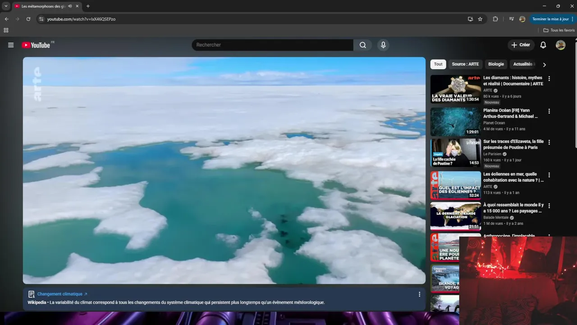Bookmark this page with the star icon
Image resolution: width=577 pixels, height=325 pixels.
(x=480, y=19)
